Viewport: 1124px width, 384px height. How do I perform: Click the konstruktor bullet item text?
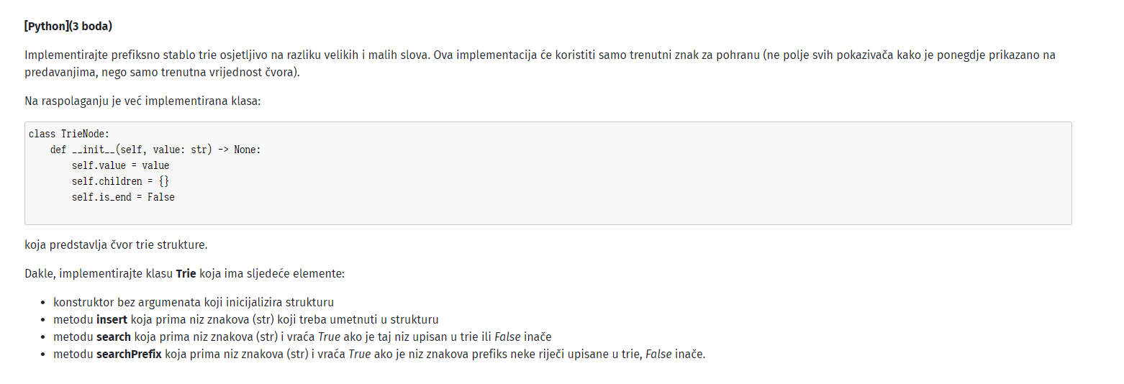pyautogui.click(x=194, y=302)
